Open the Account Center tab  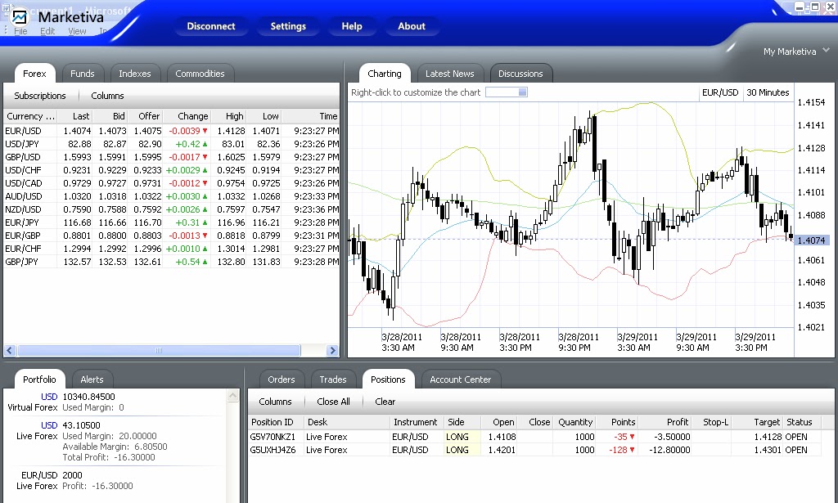(x=460, y=379)
